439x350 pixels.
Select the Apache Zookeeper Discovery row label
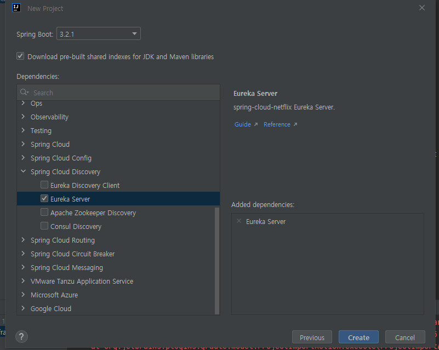click(x=93, y=213)
